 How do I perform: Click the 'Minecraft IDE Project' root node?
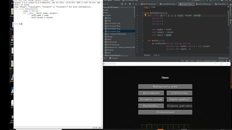[111, 7]
